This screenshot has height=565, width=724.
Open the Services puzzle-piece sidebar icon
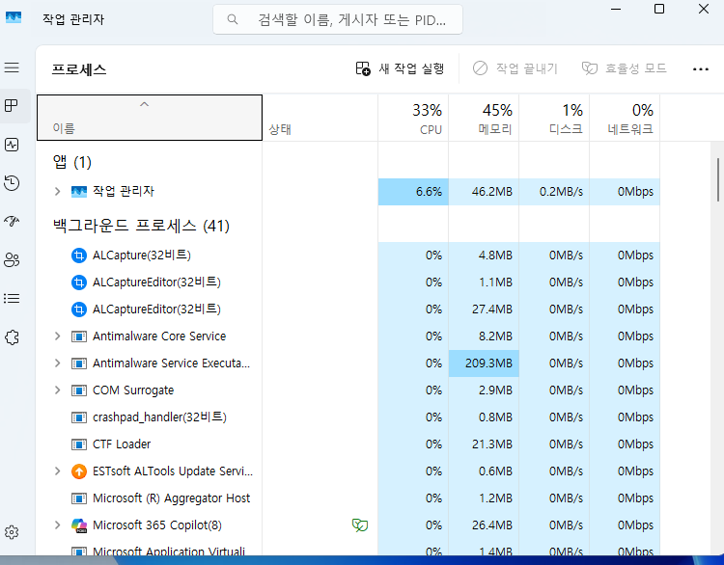point(12,337)
